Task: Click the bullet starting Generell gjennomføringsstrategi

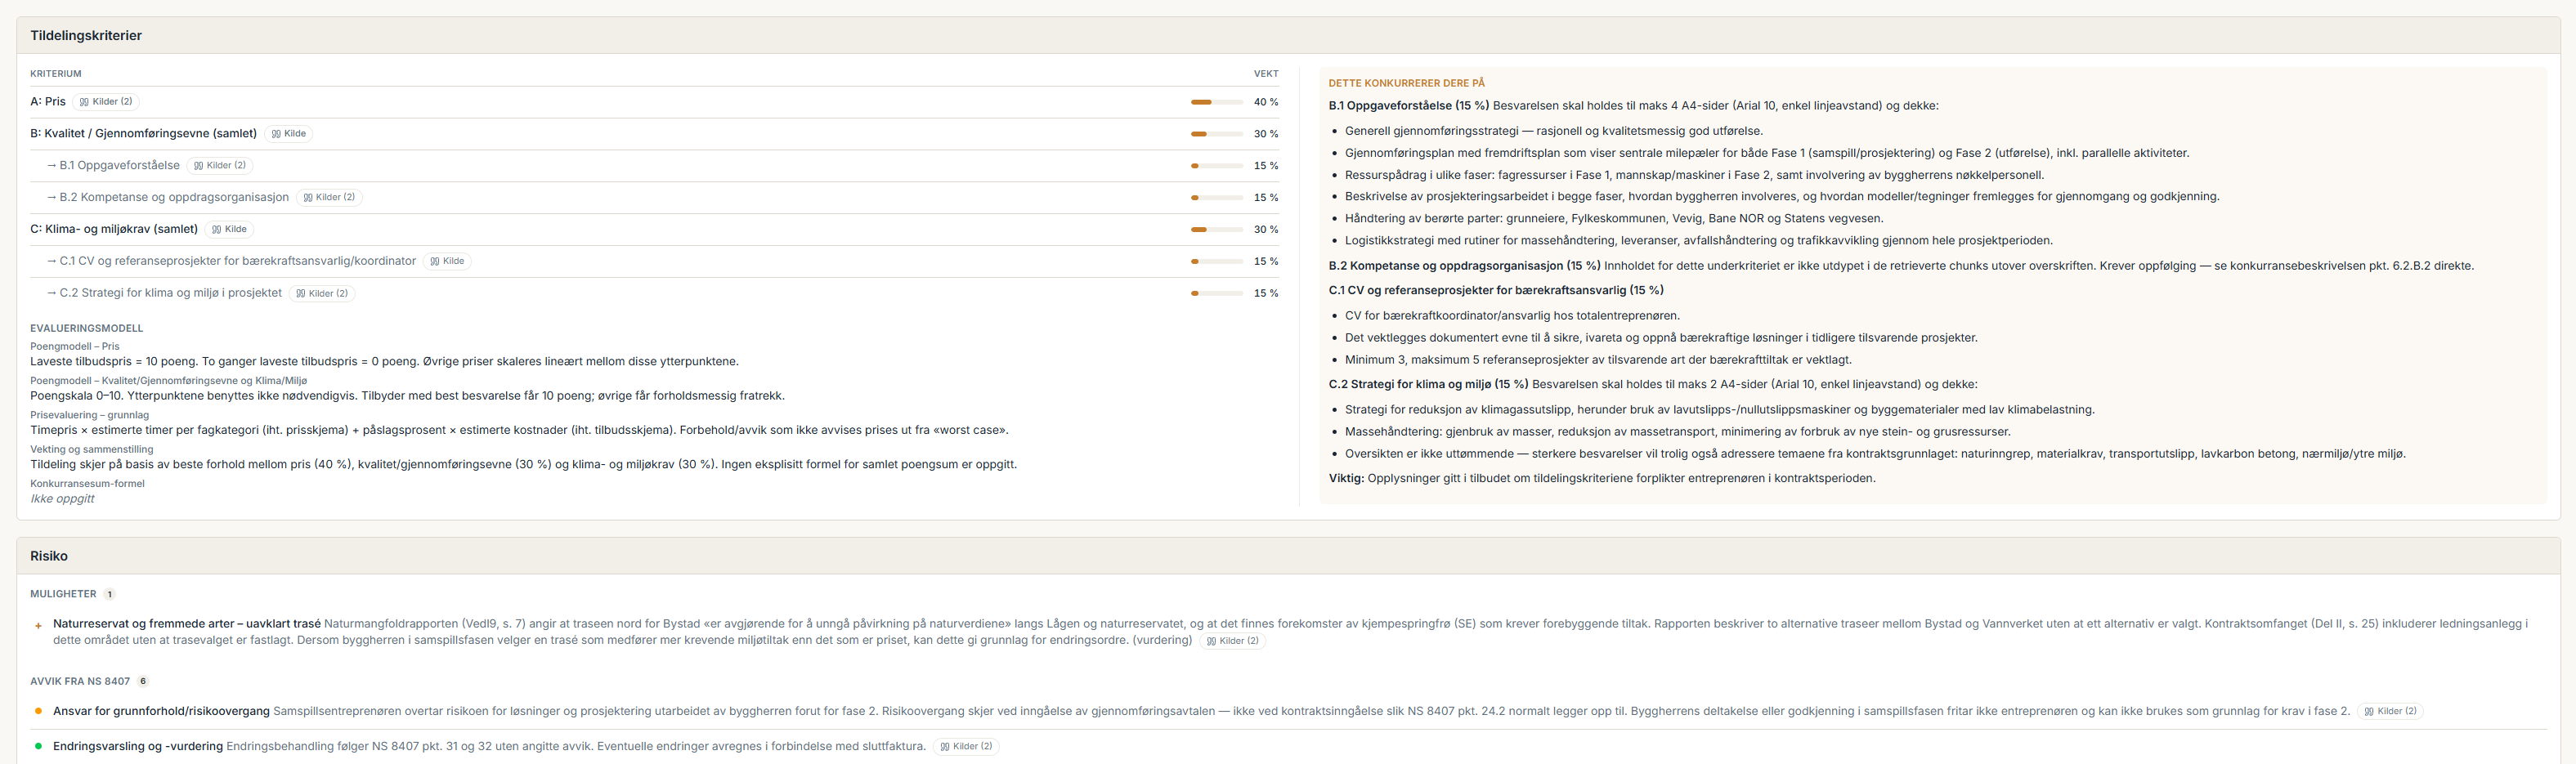Action: [1554, 132]
